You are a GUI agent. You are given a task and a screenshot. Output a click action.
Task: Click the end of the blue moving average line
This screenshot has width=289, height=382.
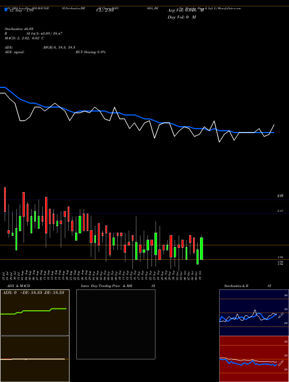tap(274, 133)
